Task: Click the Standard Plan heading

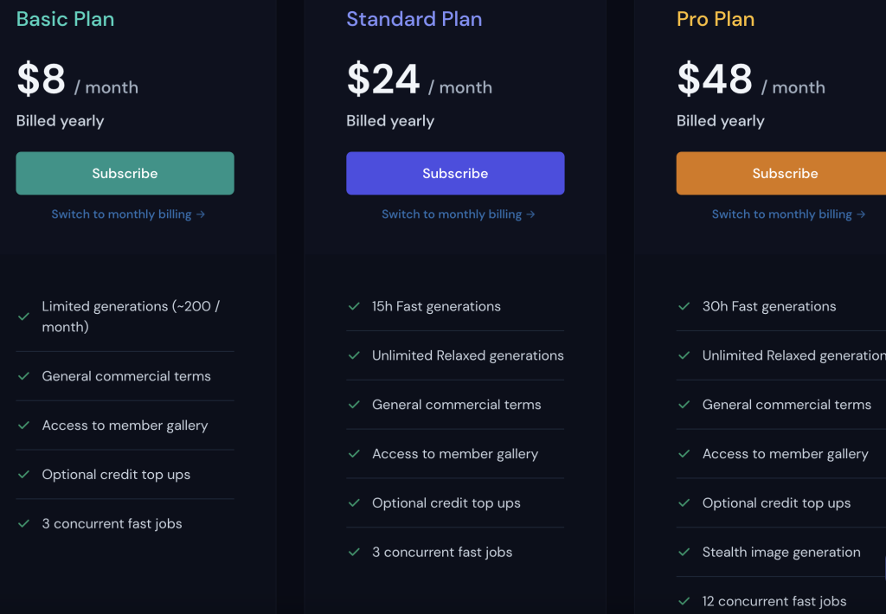Action: point(414,19)
